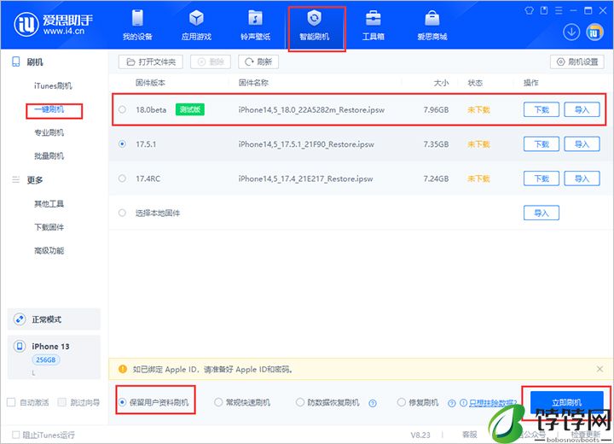Open 刷机设置 flash settings
Viewport: 614px width, 444px height.
click(577, 62)
